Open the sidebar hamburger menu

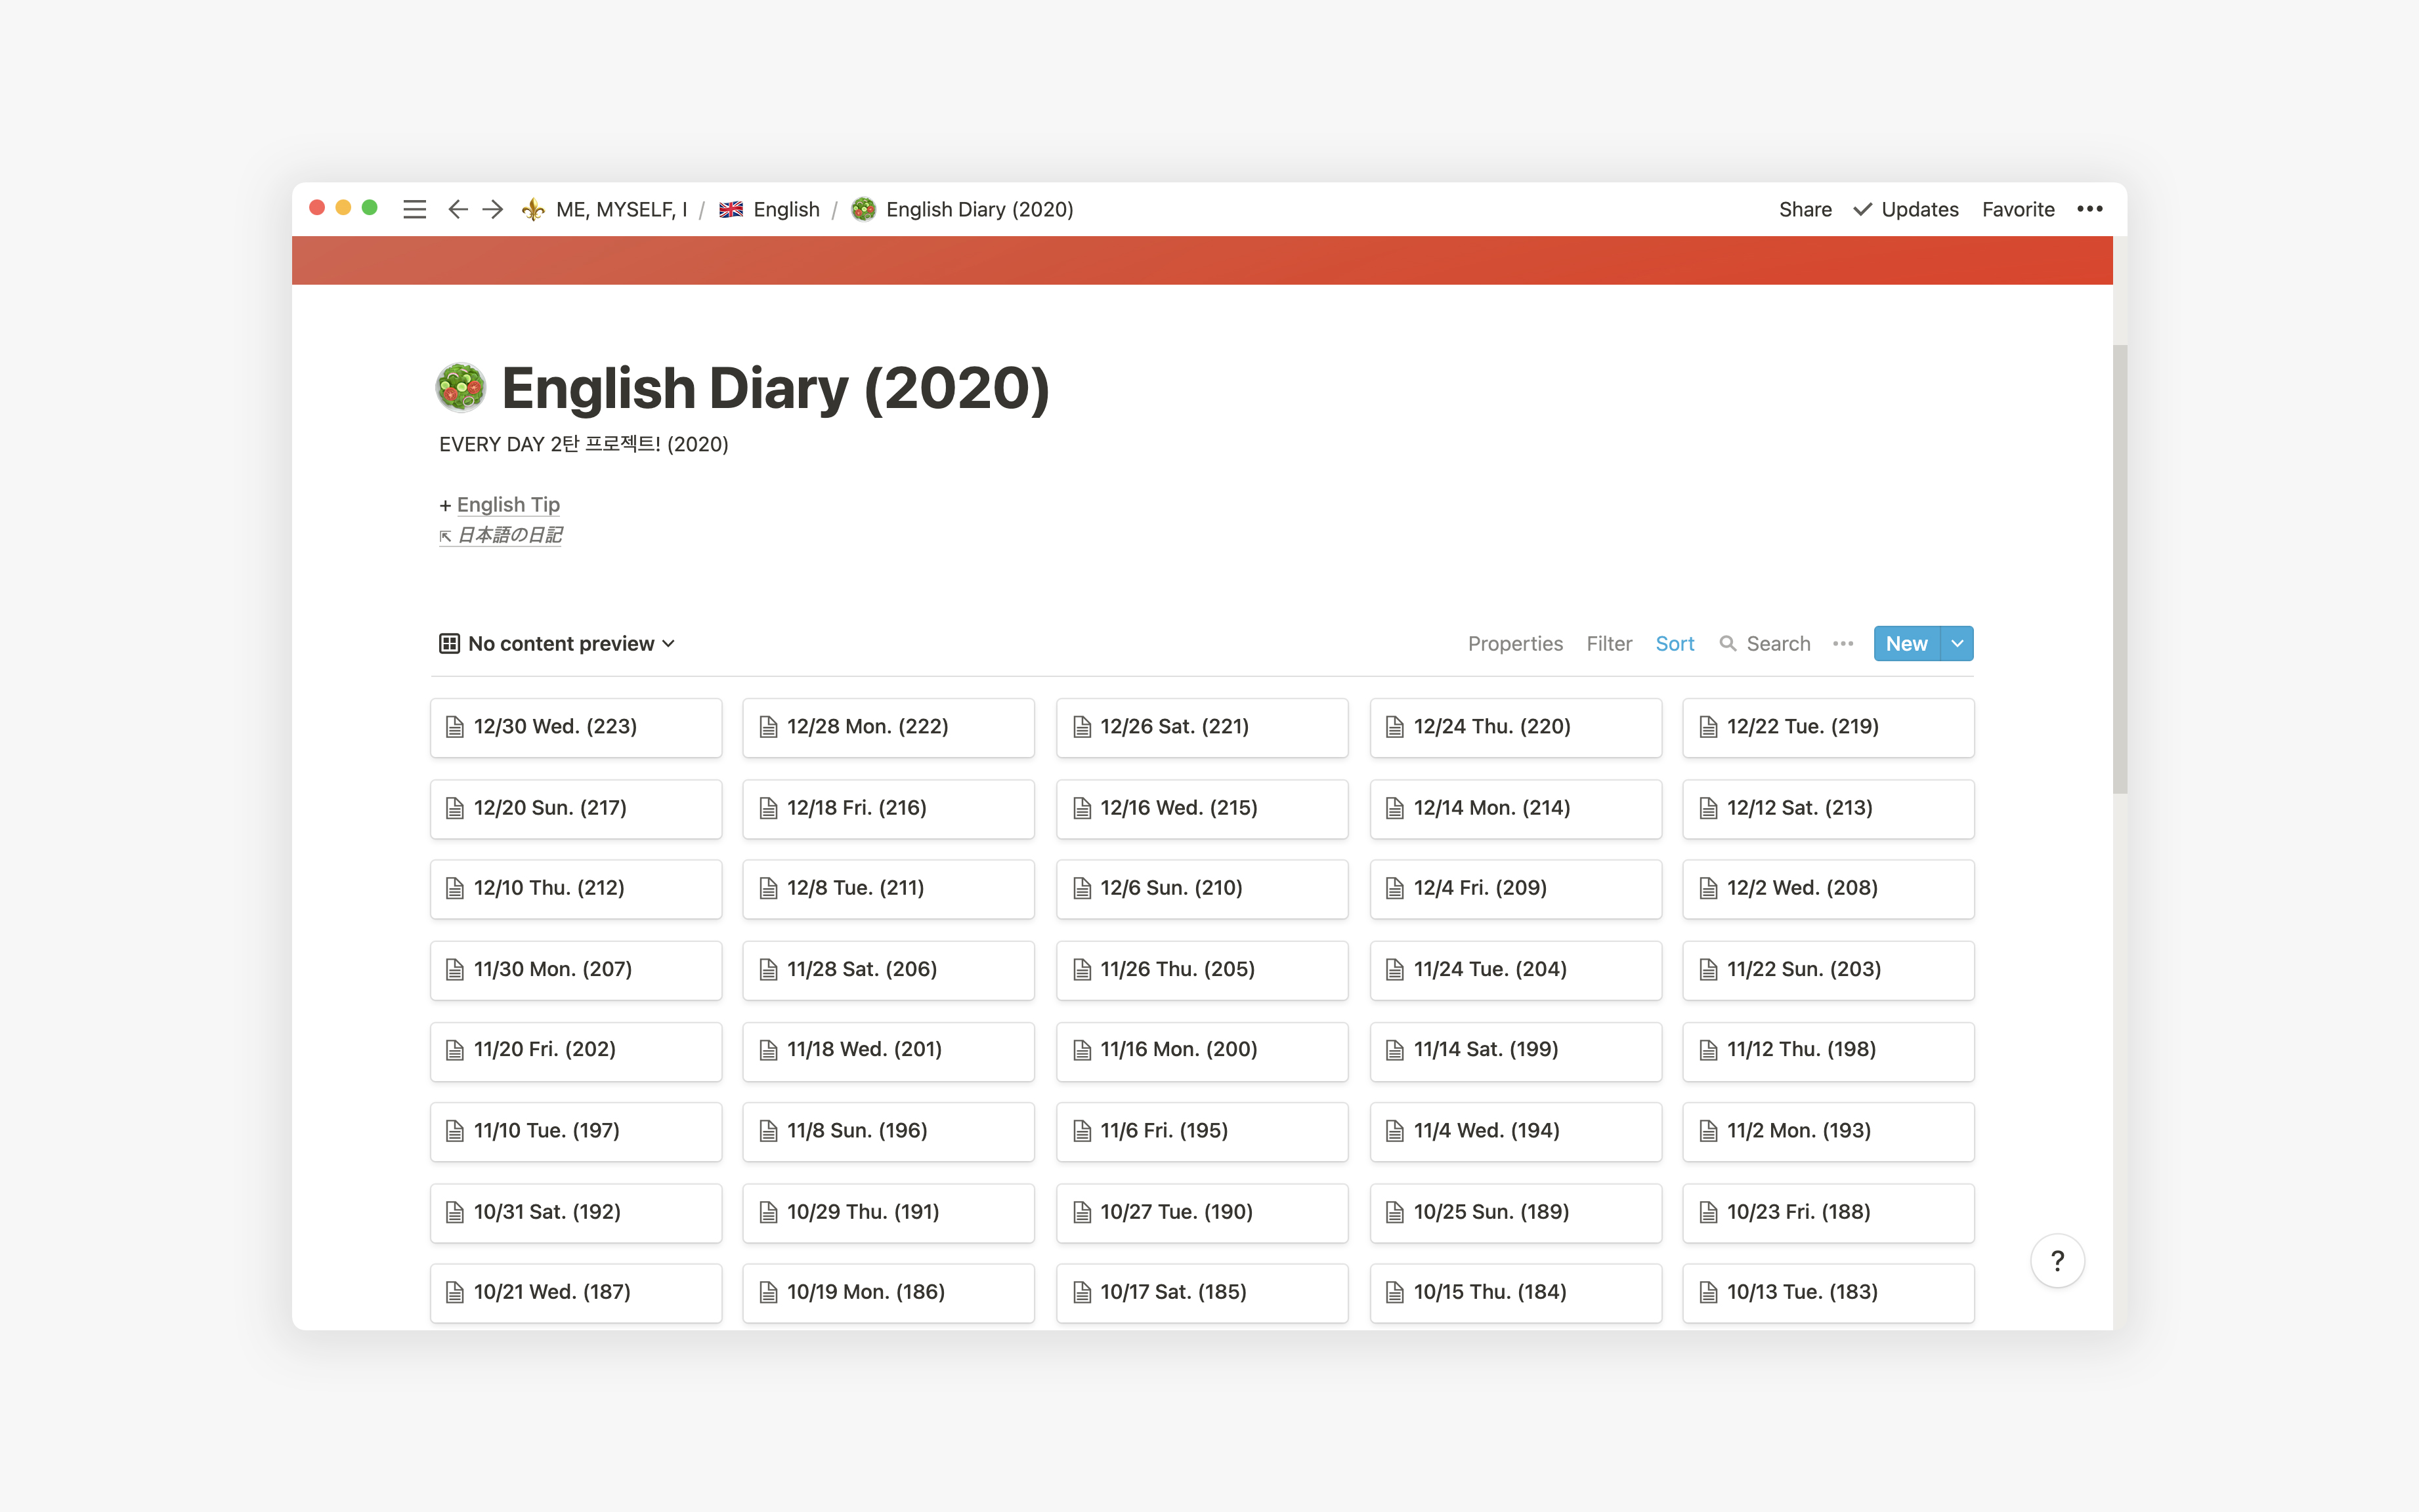tap(414, 209)
